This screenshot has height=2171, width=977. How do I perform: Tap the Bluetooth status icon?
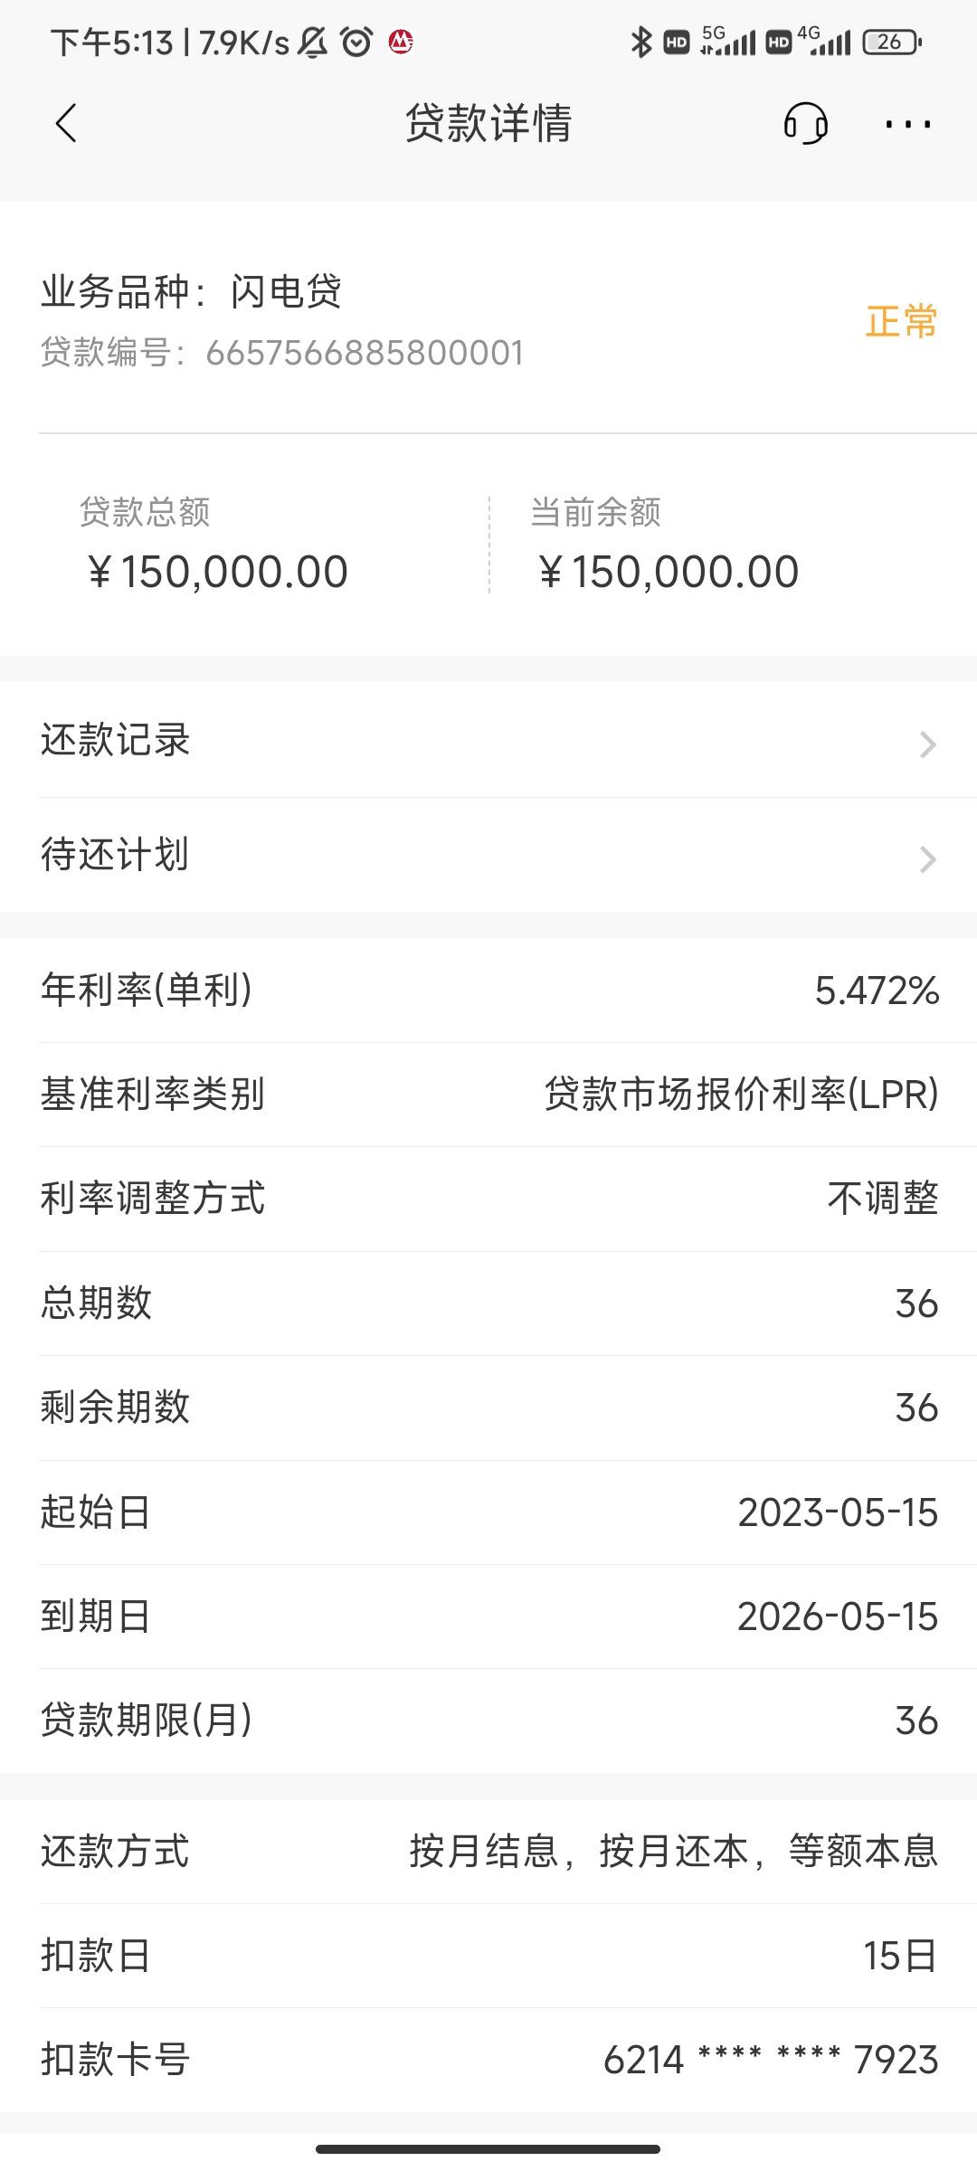(641, 42)
